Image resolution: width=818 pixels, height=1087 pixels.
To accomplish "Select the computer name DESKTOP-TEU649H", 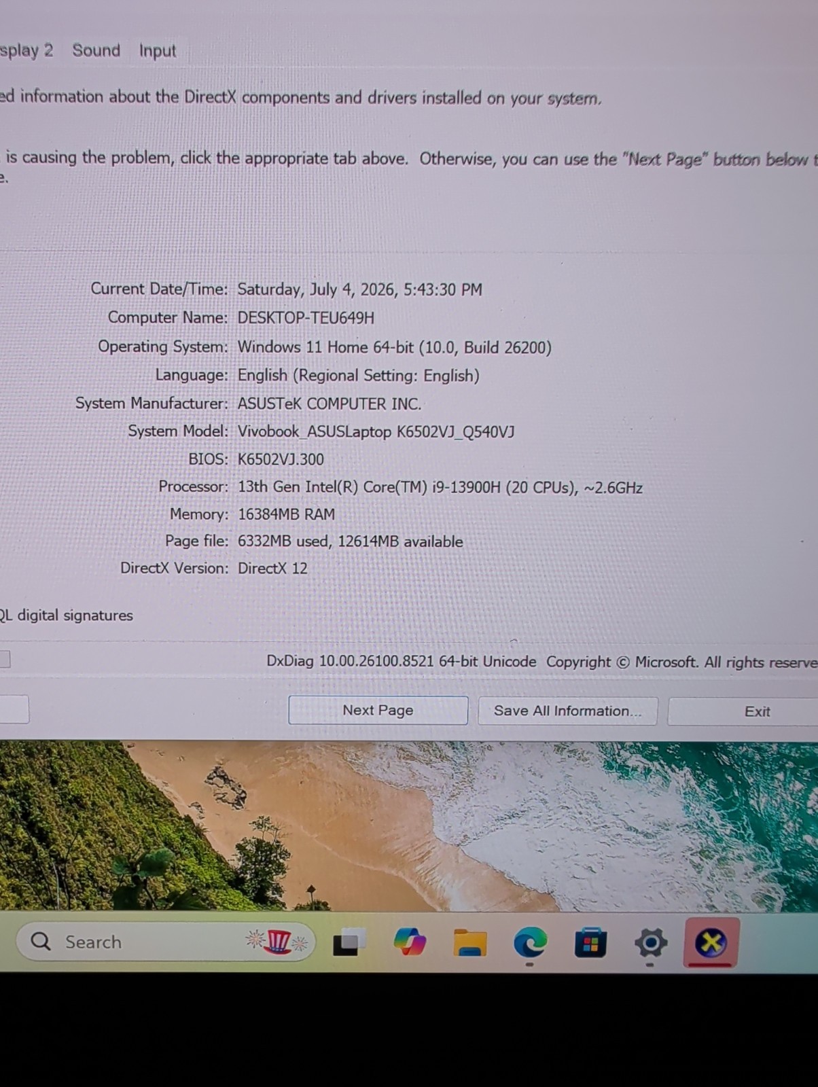I will point(306,318).
